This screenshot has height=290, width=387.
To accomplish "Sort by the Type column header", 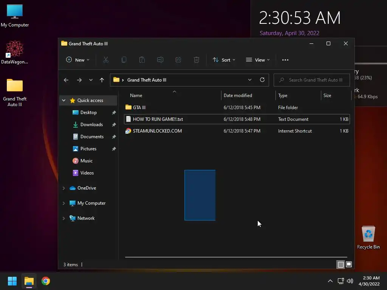I will point(283,96).
